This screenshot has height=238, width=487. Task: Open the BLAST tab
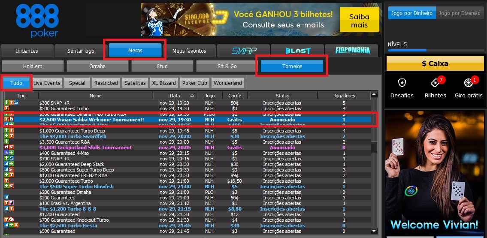(297, 51)
